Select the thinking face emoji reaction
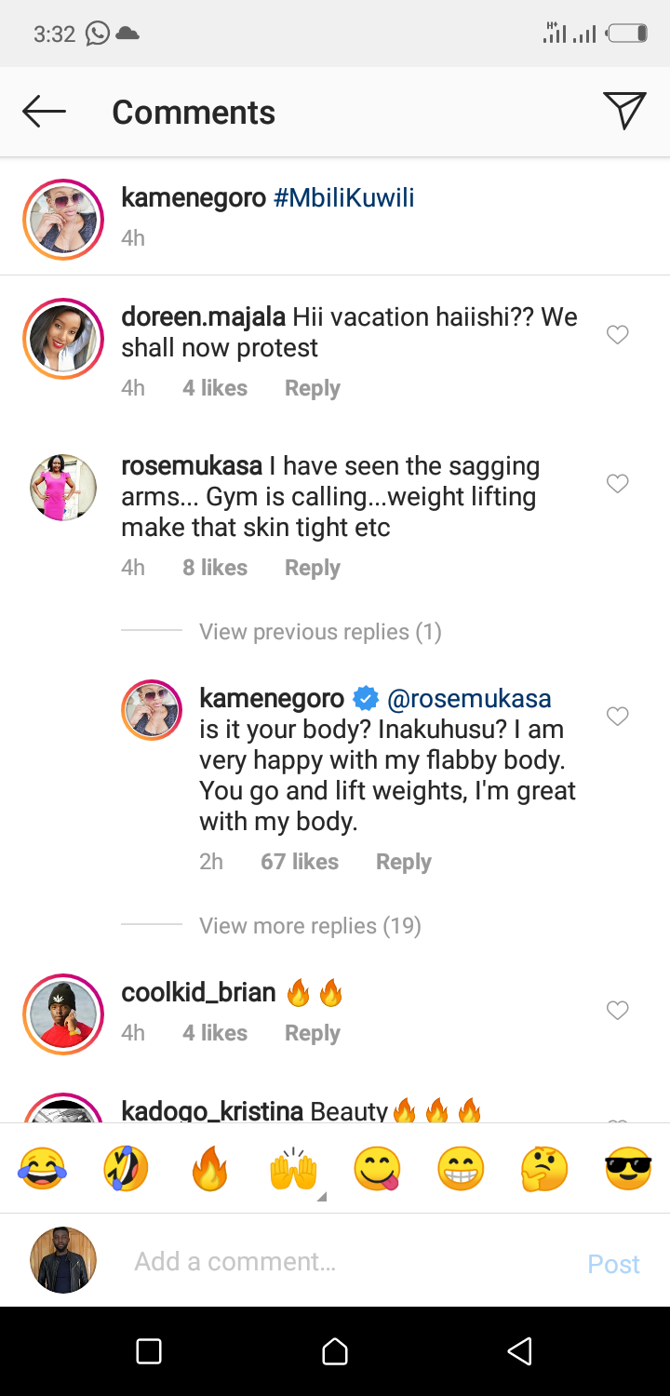The width and height of the screenshot is (670, 1396). tap(543, 1169)
